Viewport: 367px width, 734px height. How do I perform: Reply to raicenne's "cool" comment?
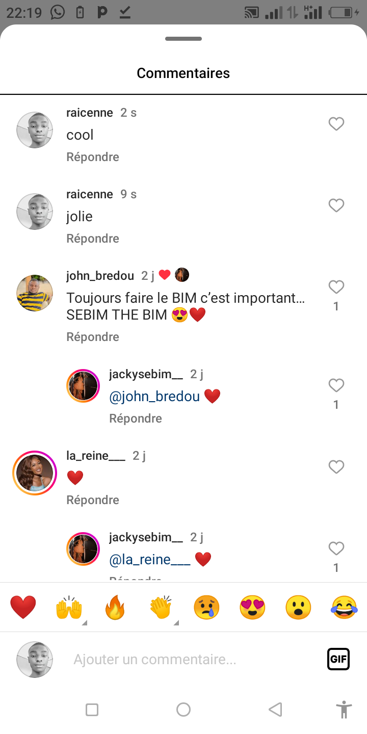93,157
